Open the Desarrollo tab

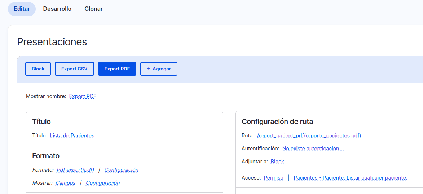pos(57,9)
